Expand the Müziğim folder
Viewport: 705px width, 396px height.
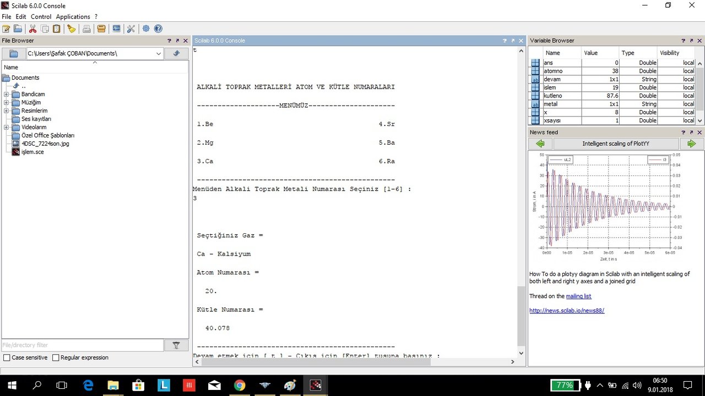pyautogui.click(x=6, y=102)
